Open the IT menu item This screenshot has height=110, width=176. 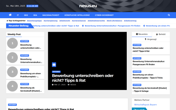(18, 15)
